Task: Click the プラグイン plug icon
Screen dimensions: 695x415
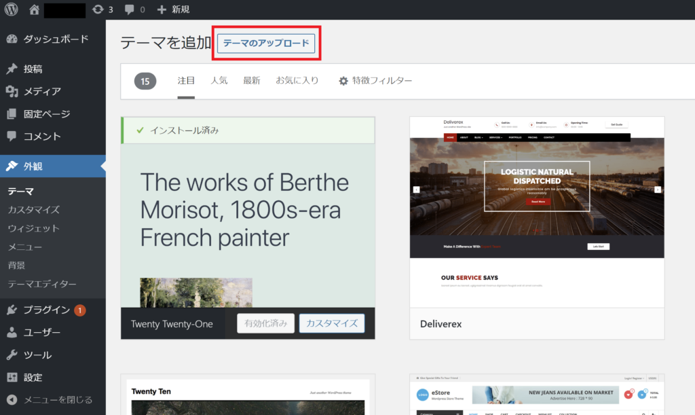Action: [12, 310]
